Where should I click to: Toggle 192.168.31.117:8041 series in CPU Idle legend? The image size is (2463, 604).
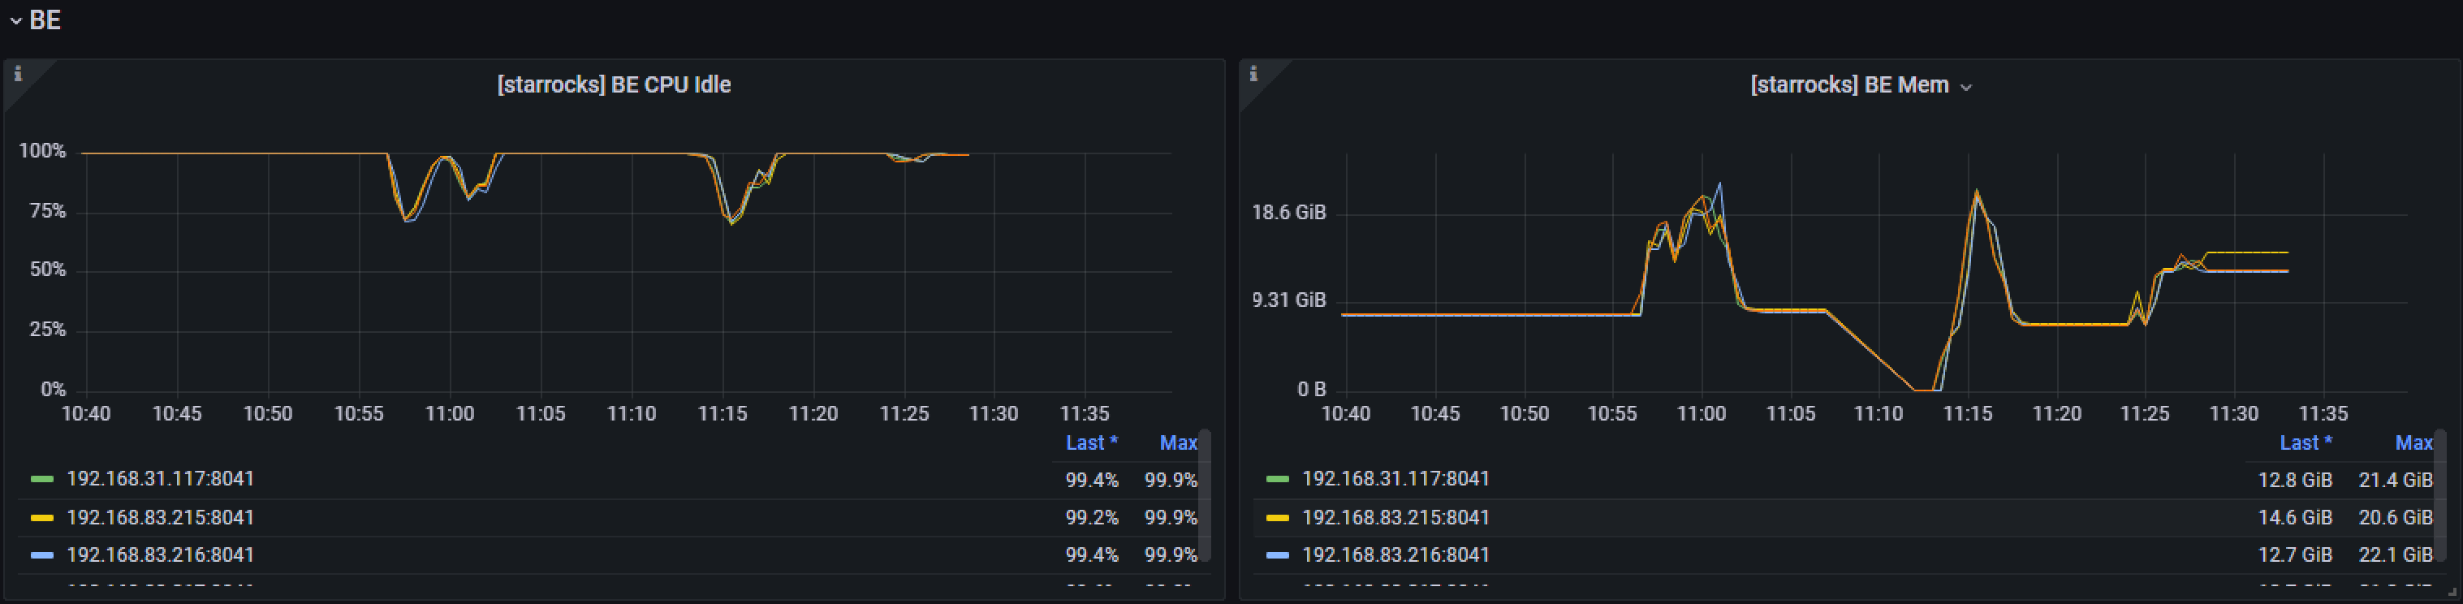tap(160, 479)
